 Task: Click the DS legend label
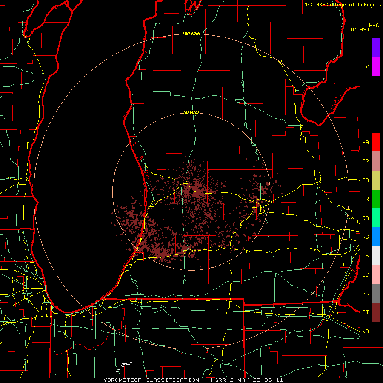pos(365,255)
